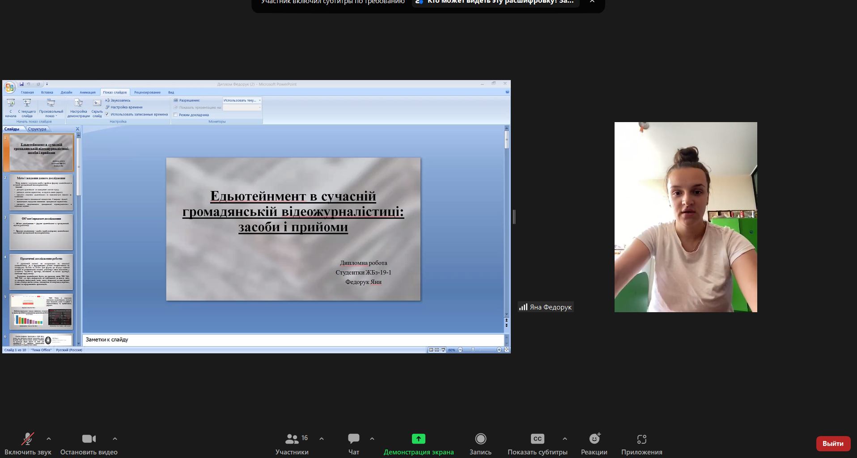Viewport: 857px width, 458px height.
Task: Select slide 2 thumbnail Мета і завдання
Action: coord(41,192)
